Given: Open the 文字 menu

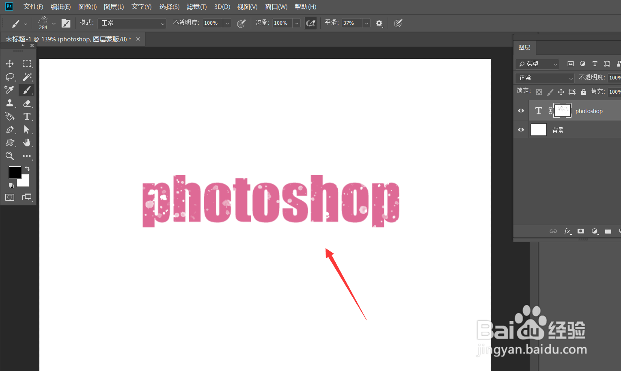Looking at the screenshot, I should [x=142, y=7].
